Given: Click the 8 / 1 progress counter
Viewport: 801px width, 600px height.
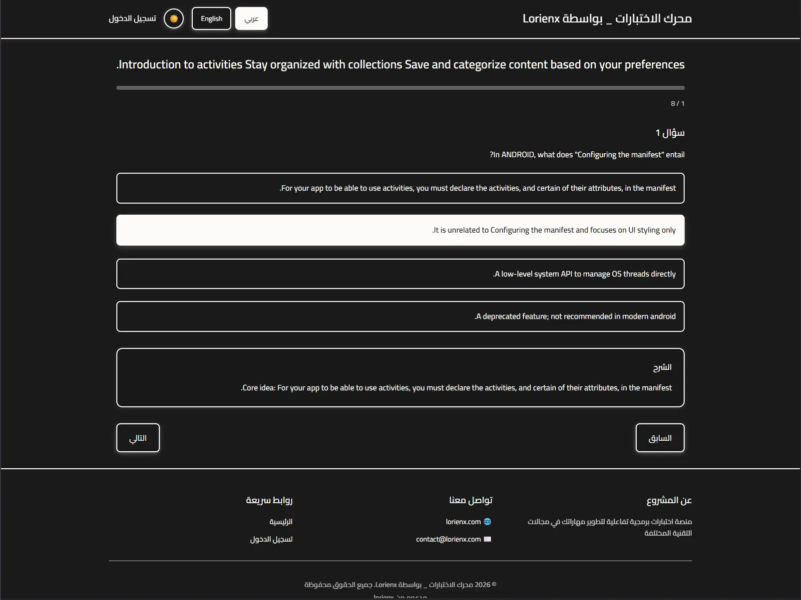Looking at the screenshot, I should 677,103.
